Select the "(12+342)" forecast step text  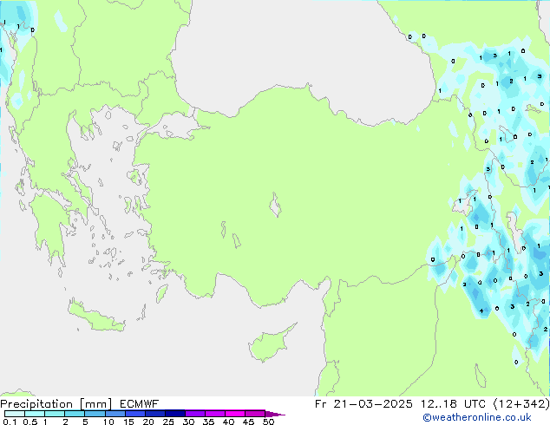point(521,404)
